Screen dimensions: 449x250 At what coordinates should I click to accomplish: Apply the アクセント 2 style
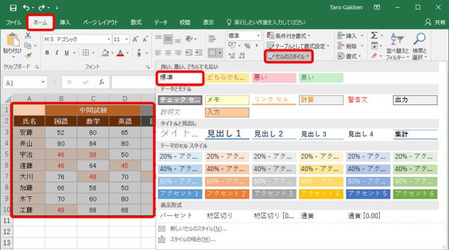tap(227, 194)
